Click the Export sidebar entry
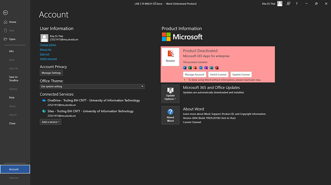331x185 pixels. pyautogui.click(x=12, y=115)
